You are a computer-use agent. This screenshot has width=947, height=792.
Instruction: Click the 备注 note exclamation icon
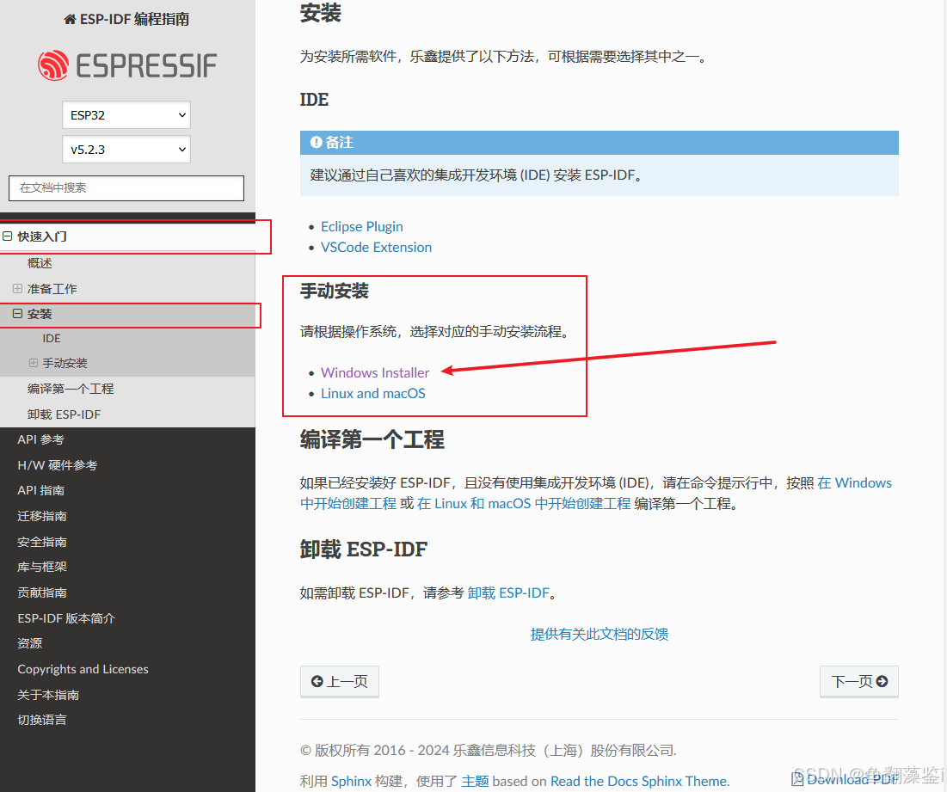(316, 142)
